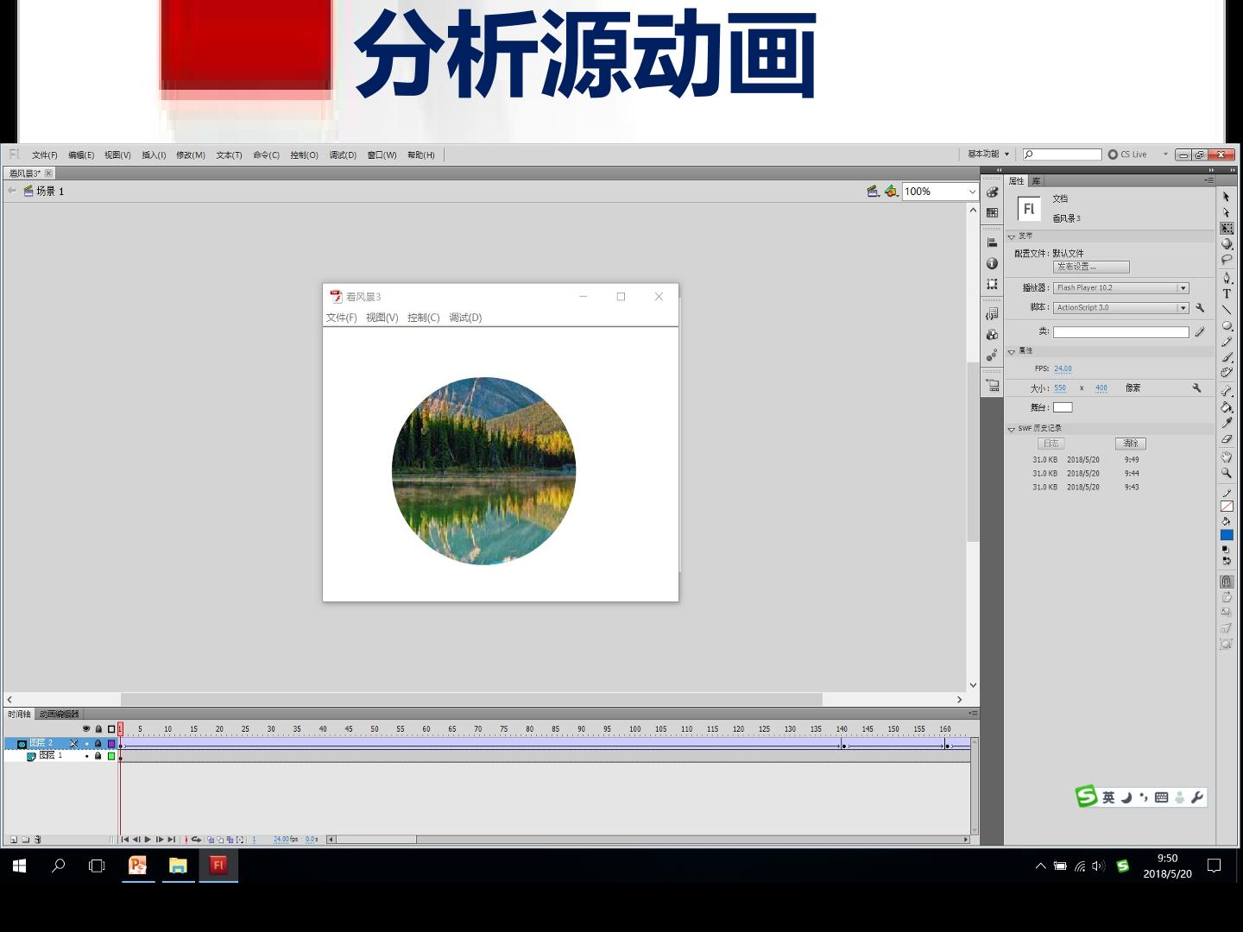Click the Delete layer trash icon

click(37, 839)
